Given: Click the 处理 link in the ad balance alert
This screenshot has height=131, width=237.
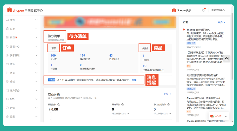Looking at the screenshot, I should click(134, 80).
